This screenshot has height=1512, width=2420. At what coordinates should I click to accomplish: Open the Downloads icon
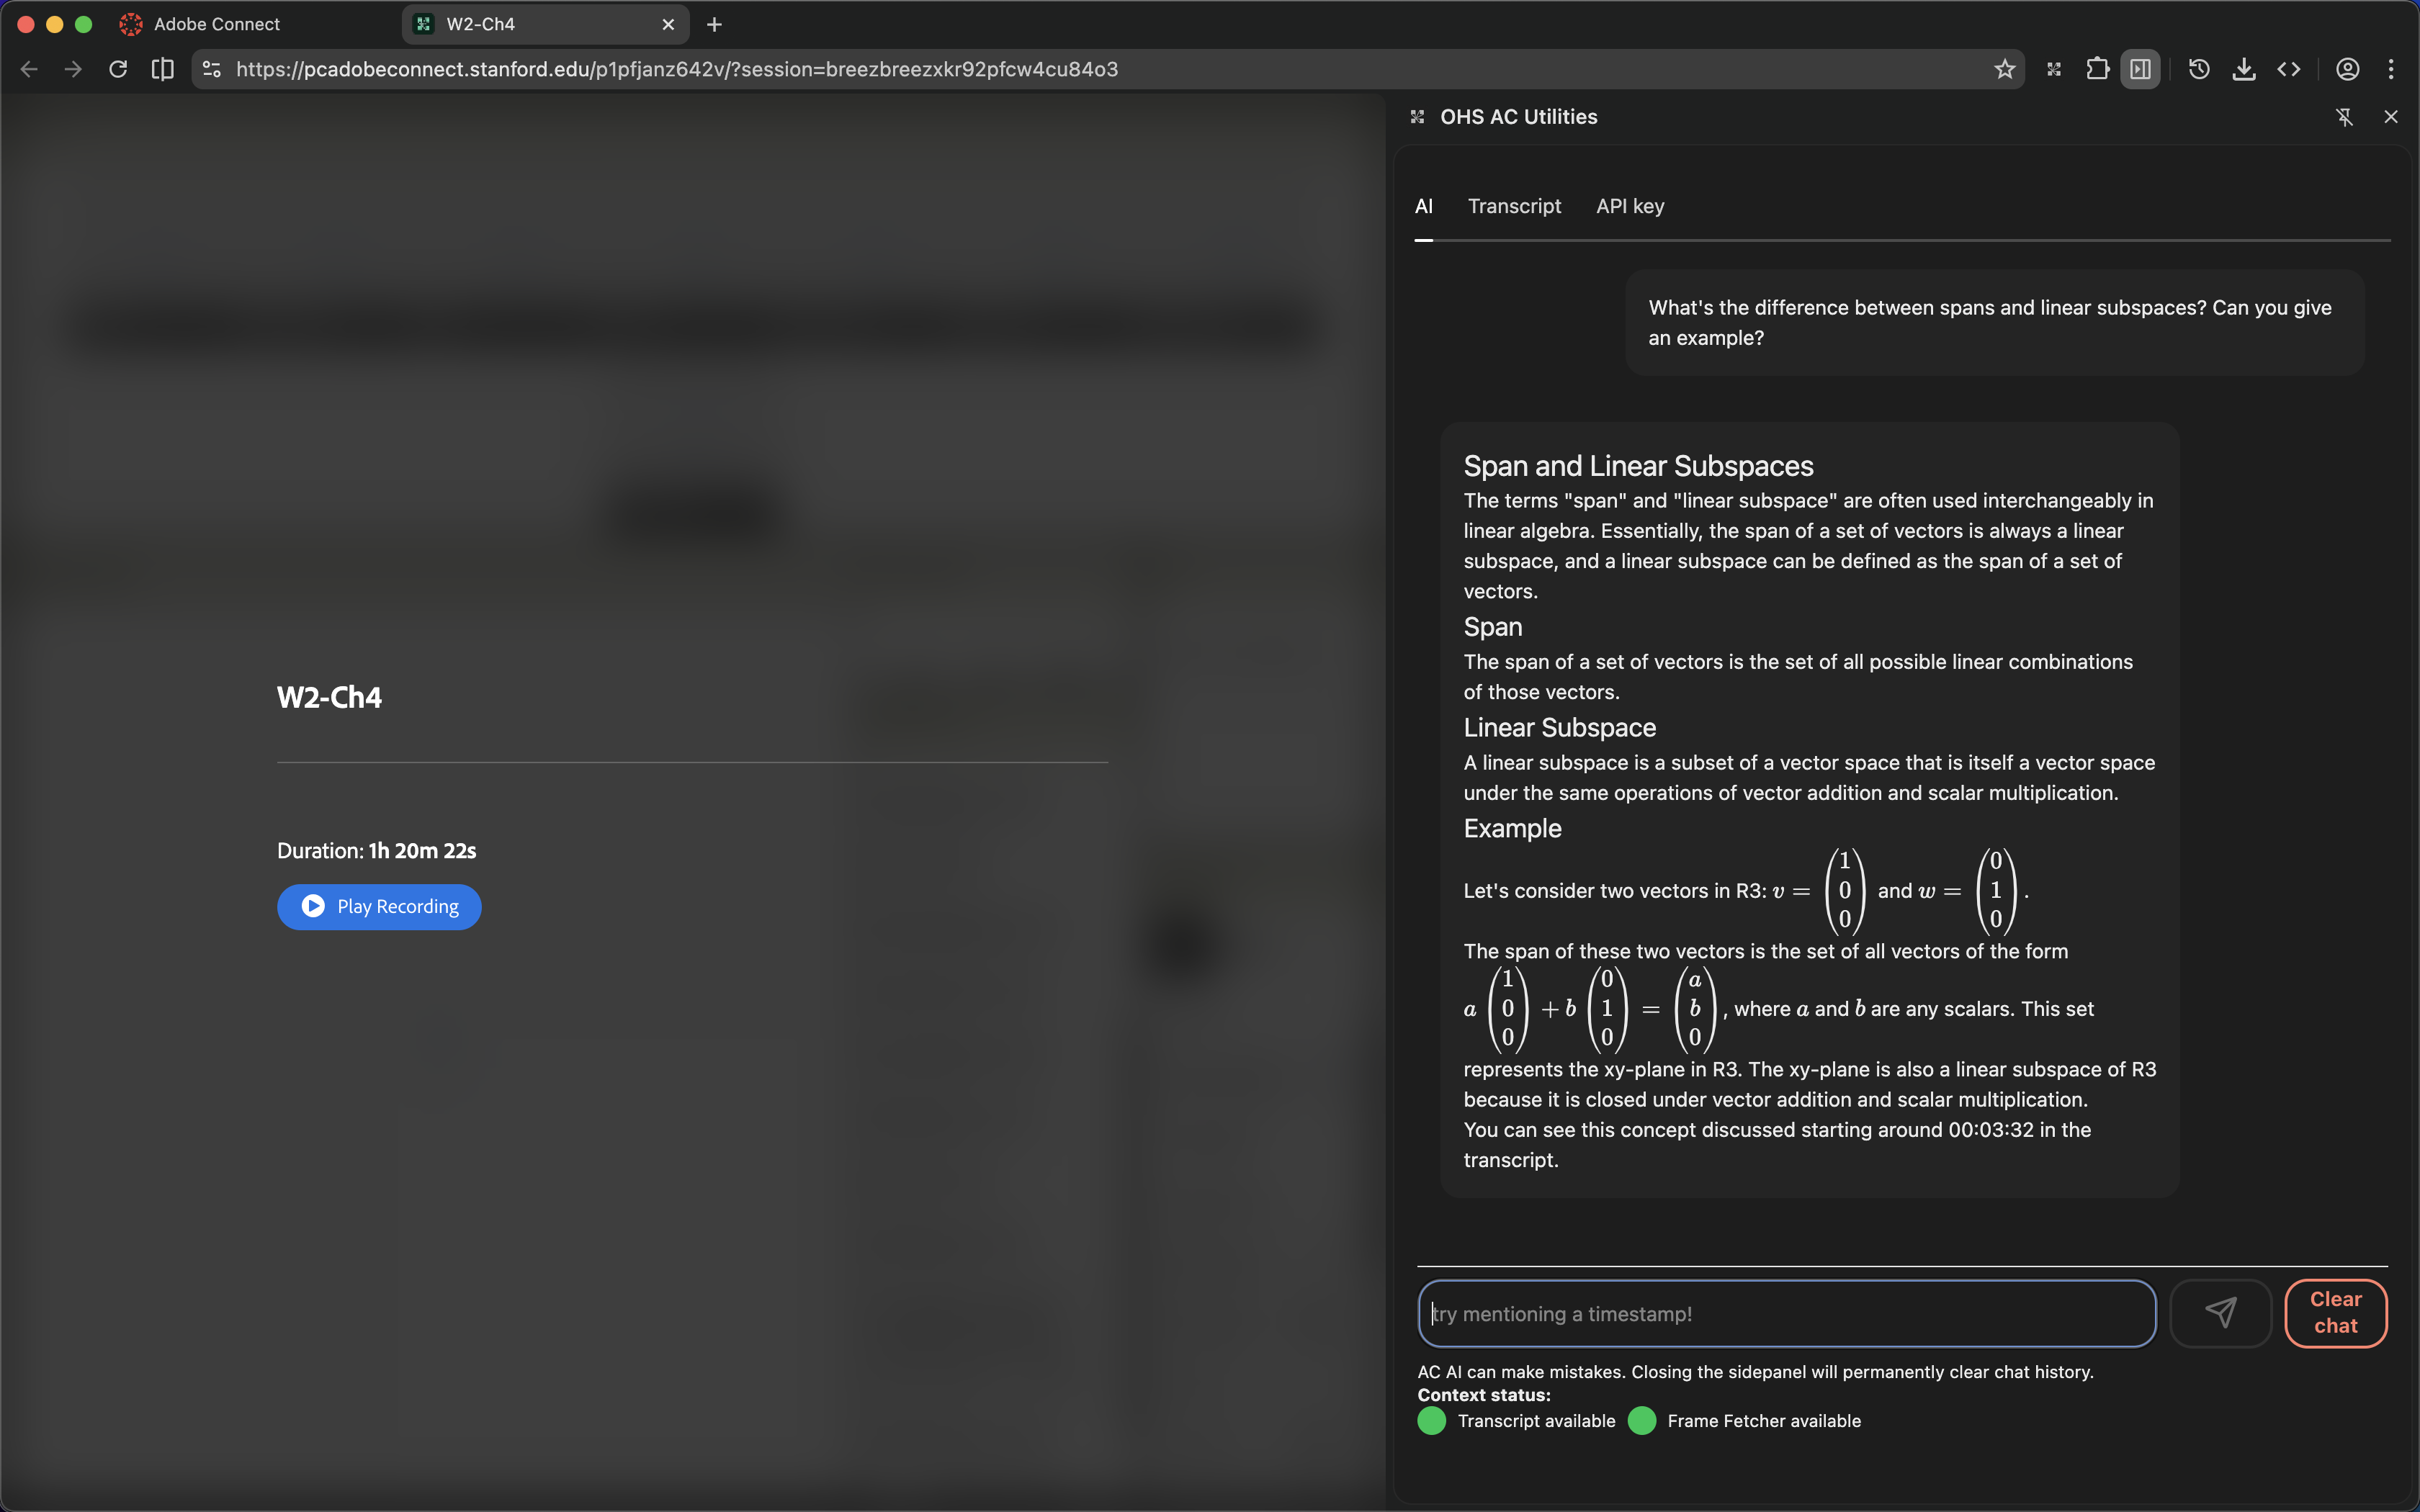2243,68
